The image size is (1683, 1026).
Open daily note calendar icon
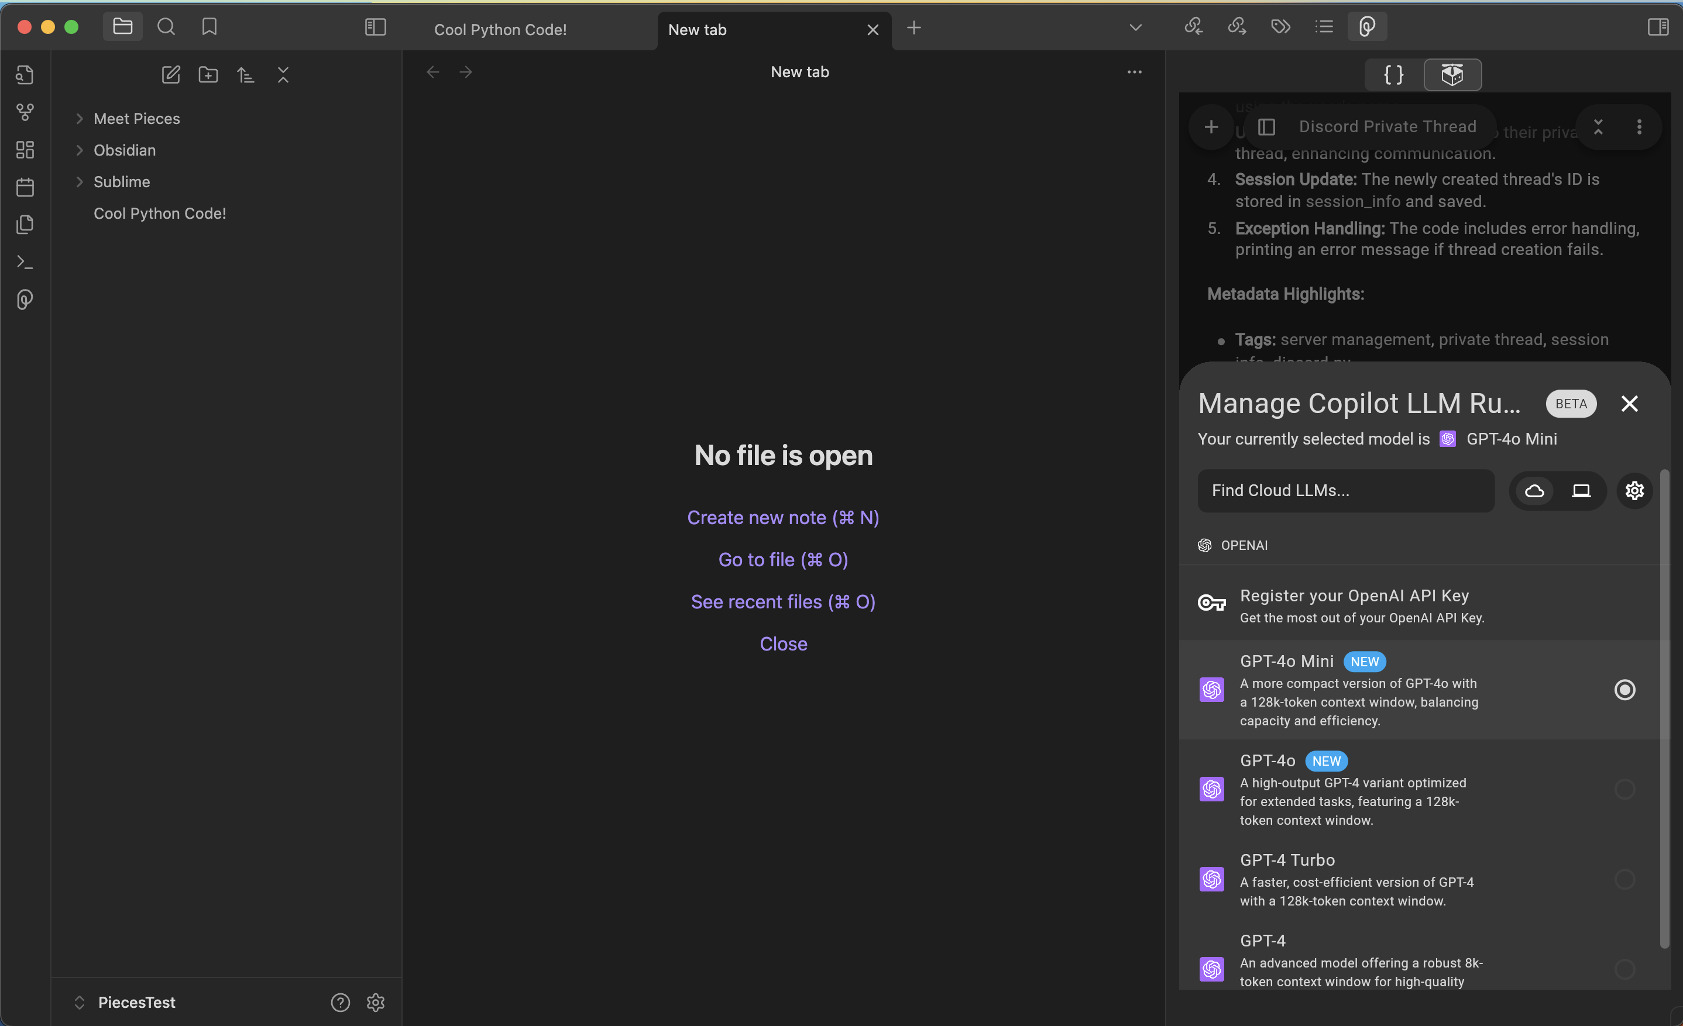[x=25, y=187]
